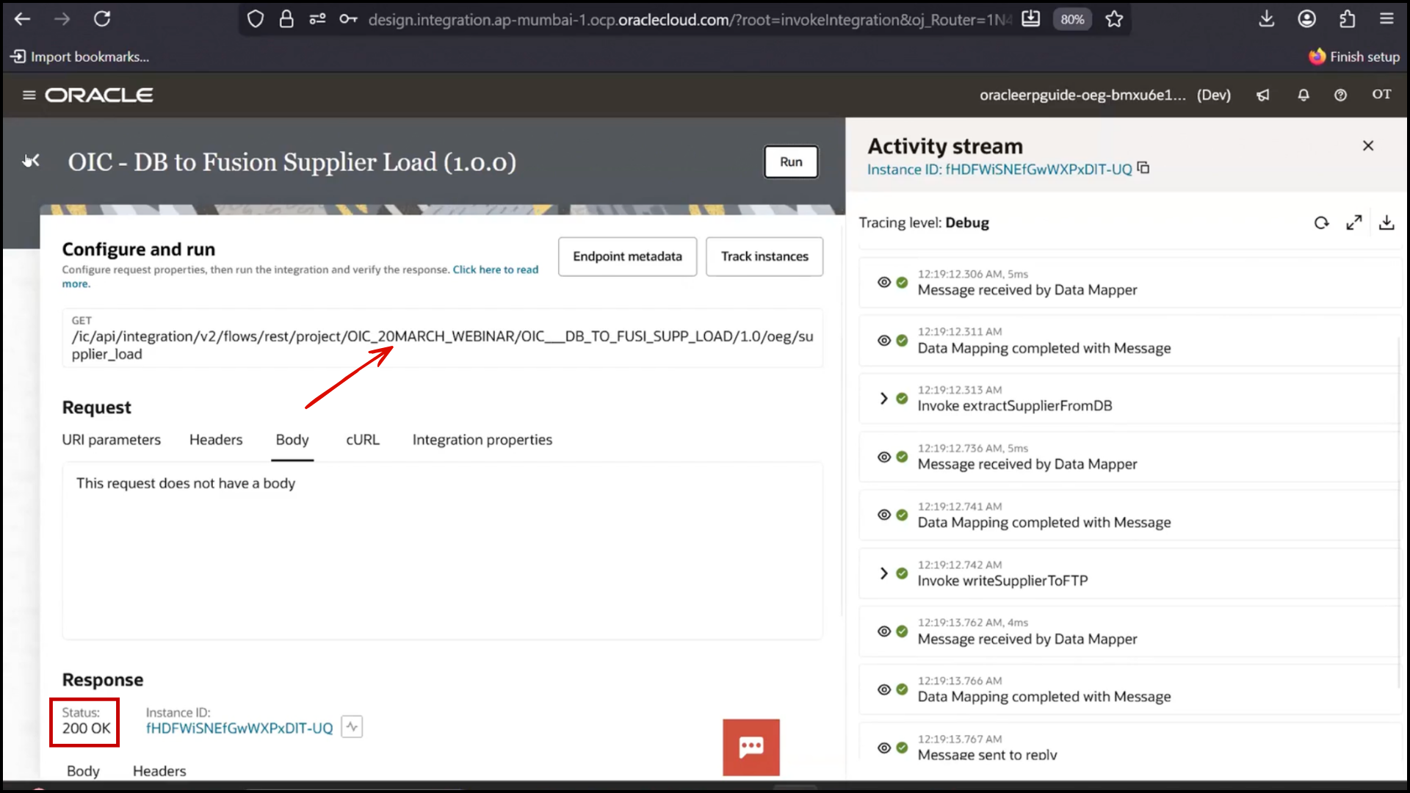This screenshot has width=1410, height=793.
Task: View payload of 12:19:12.741 Data Mapping completed
Action: 884,515
